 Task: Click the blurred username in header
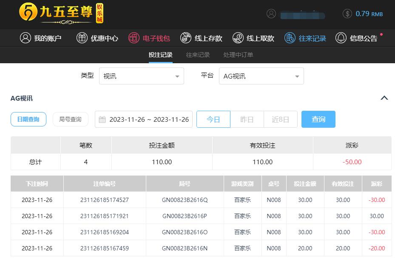[303, 15]
